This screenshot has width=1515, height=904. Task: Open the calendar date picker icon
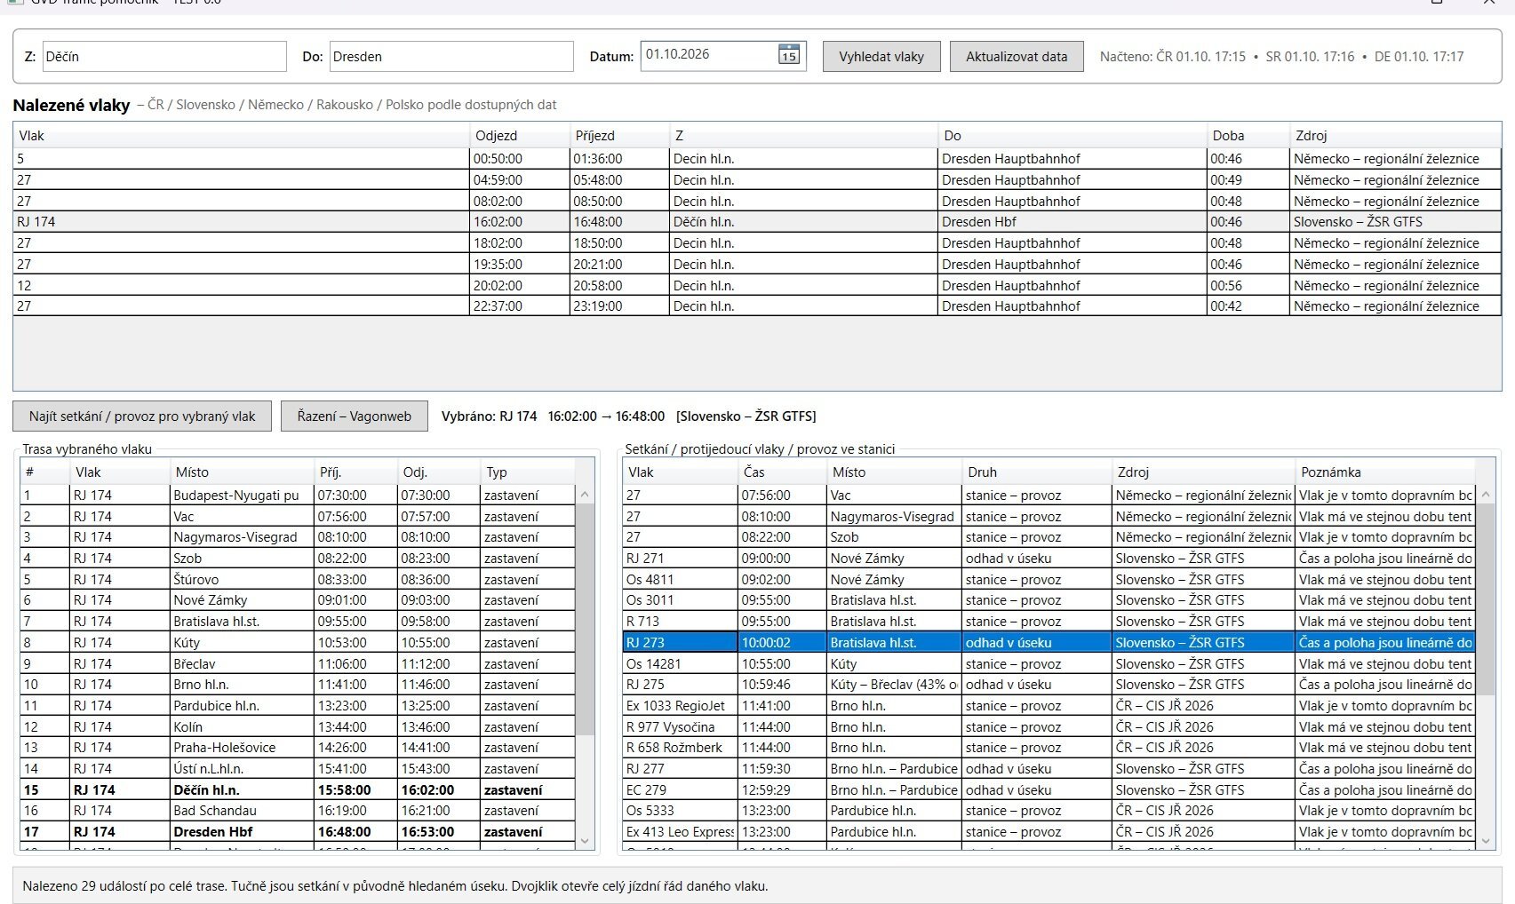click(789, 55)
